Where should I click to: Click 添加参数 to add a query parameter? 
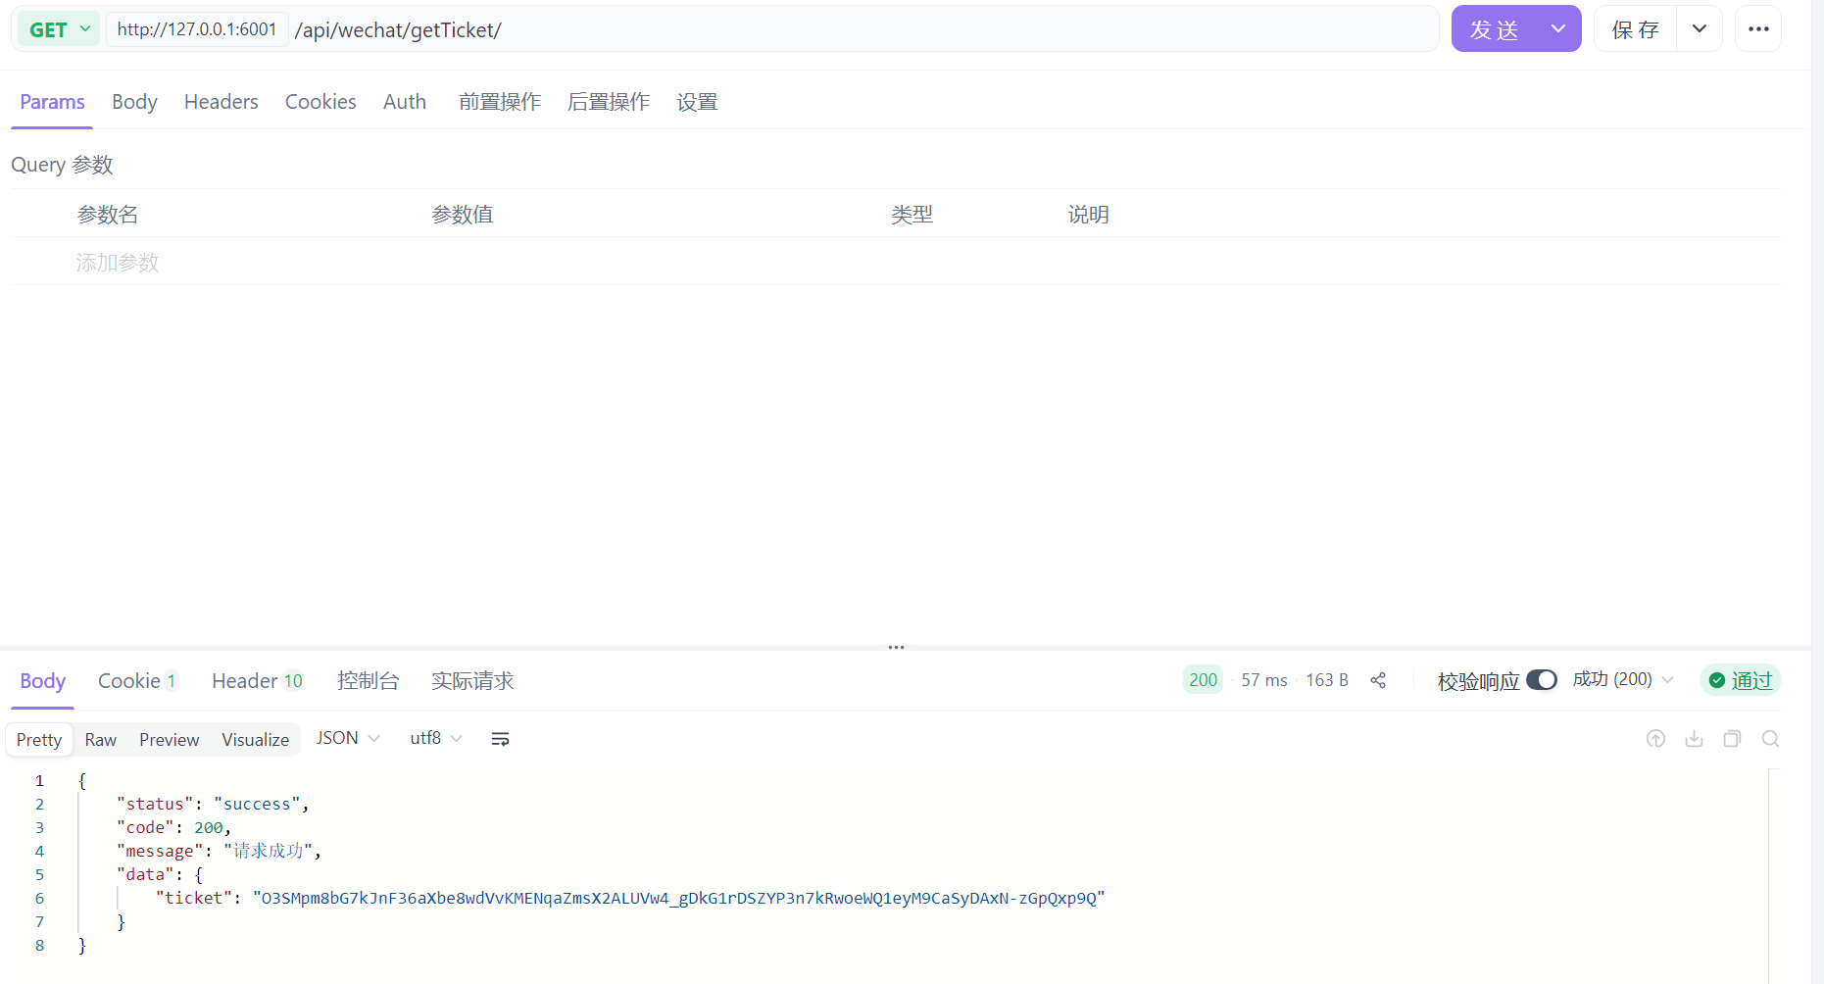117,262
